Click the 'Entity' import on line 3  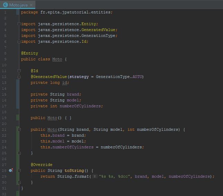pyautogui.click(x=89, y=24)
